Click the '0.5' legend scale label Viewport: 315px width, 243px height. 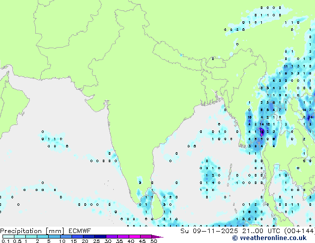pyautogui.click(x=17, y=241)
